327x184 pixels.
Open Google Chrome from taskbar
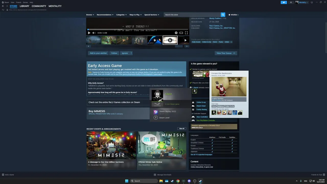178,181
